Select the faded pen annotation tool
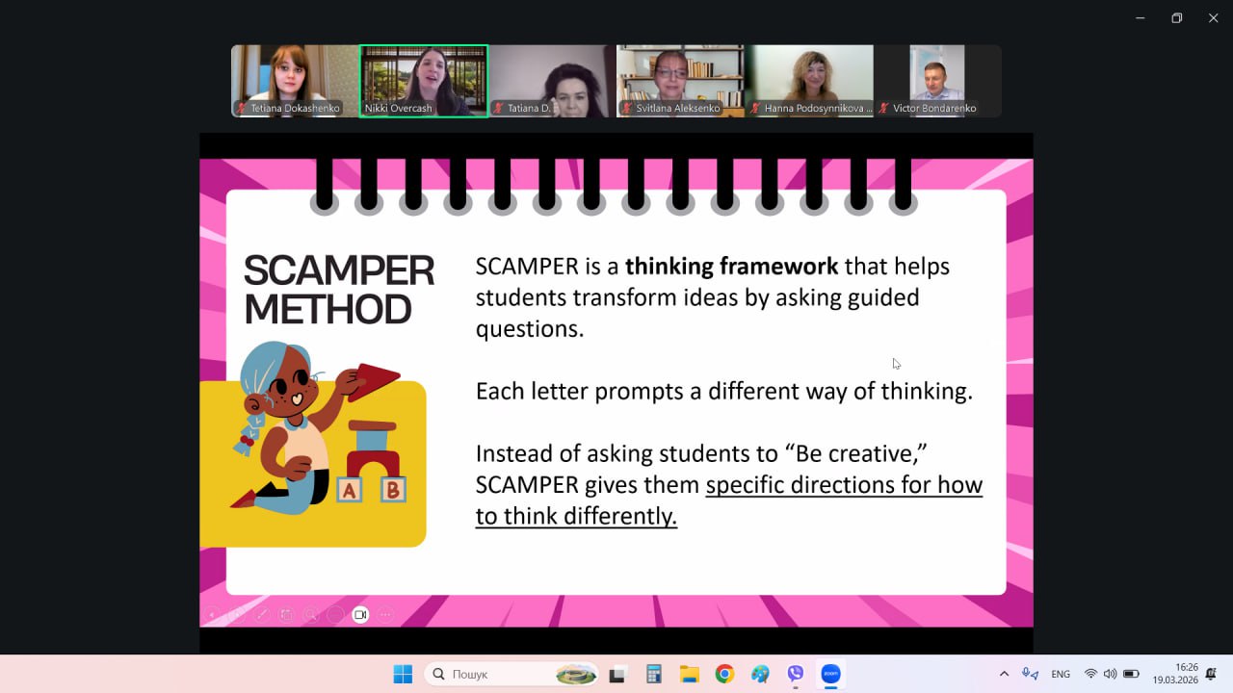 pos(260,614)
